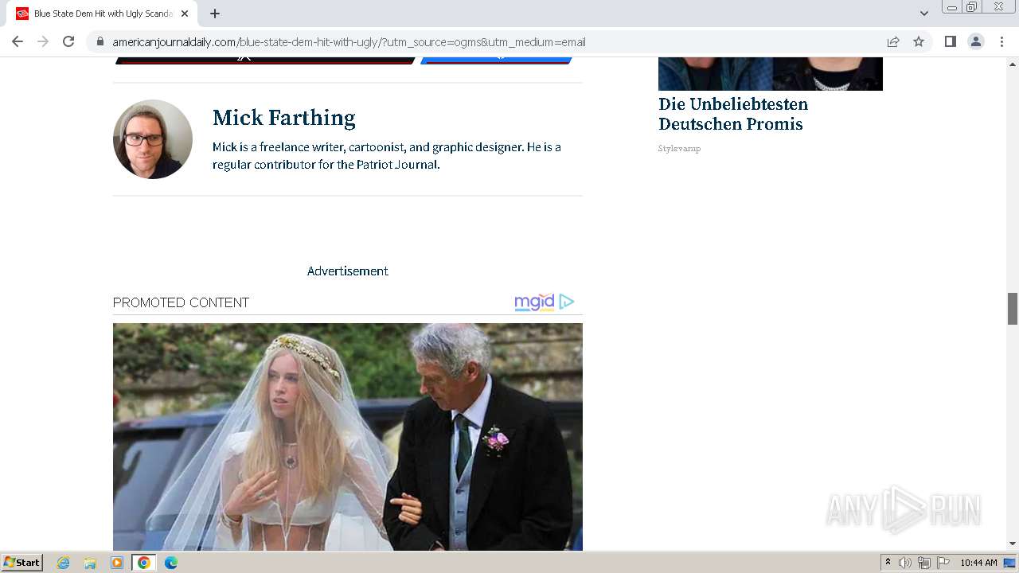
Task: Click the AdChoices triangle icon
Action: coord(567,302)
